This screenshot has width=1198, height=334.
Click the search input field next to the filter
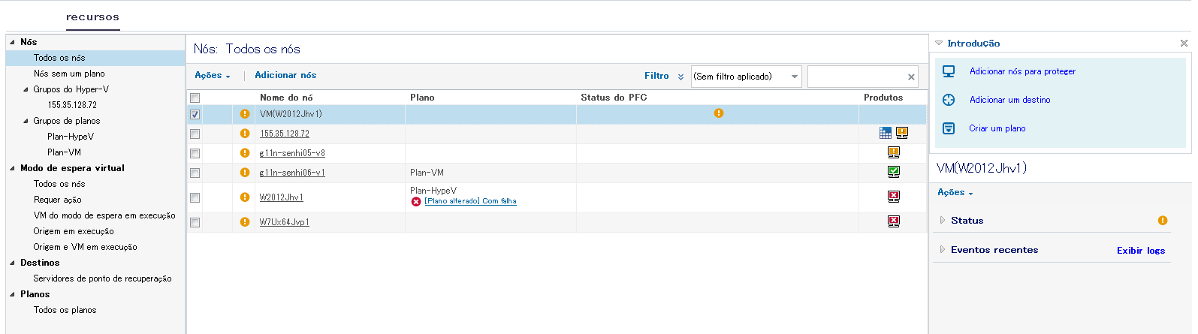point(856,77)
